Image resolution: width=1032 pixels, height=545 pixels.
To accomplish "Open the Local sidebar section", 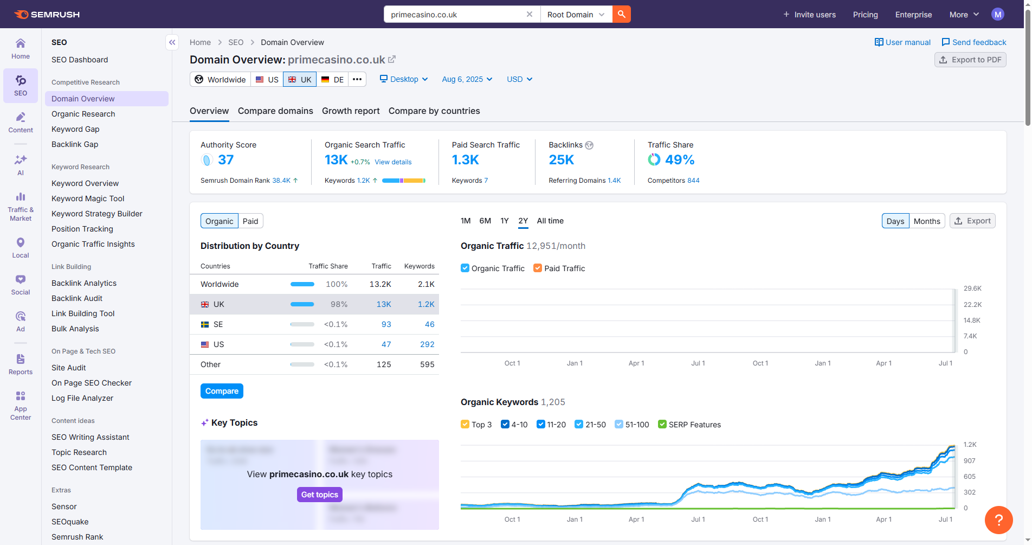I will [x=21, y=248].
